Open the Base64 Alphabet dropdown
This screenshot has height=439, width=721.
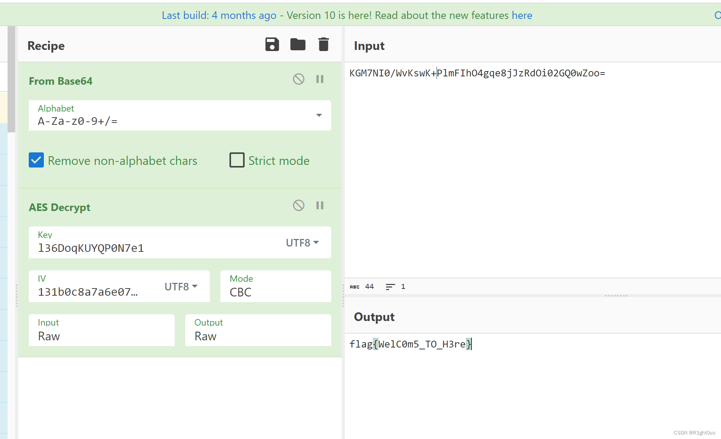(x=180, y=115)
